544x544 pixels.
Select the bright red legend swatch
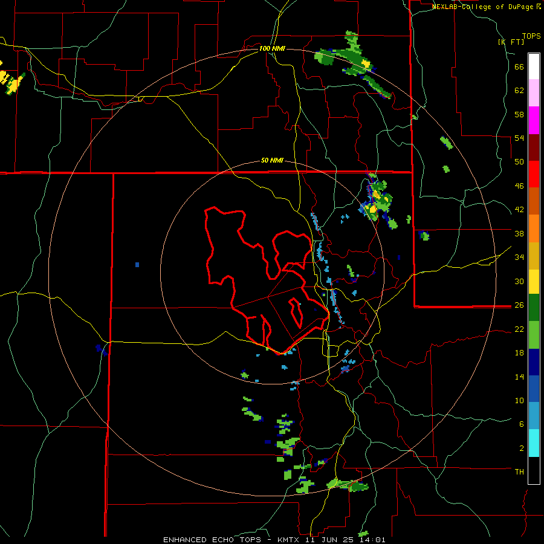click(534, 174)
